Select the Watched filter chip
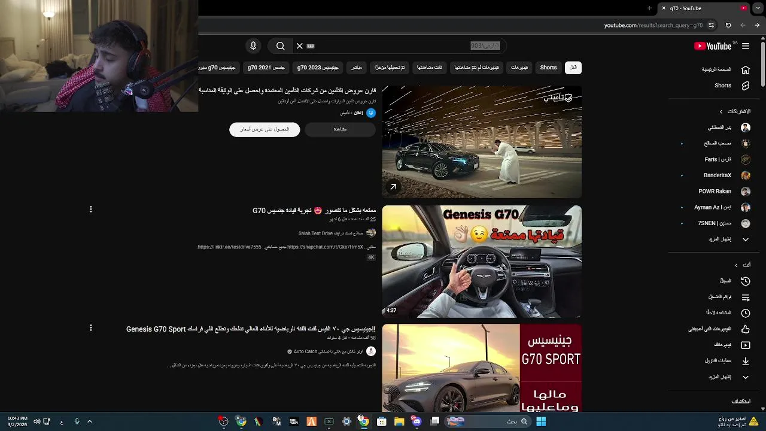This screenshot has width=766, height=431. [430, 68]
